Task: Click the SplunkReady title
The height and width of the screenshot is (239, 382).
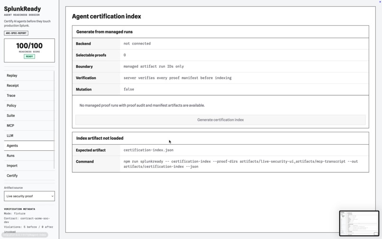Action: 22,9
